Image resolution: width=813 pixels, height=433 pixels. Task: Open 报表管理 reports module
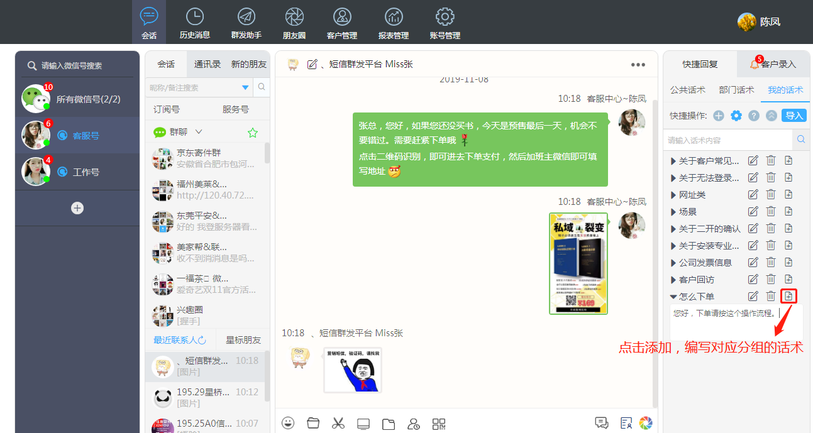(x=394, y=23)
